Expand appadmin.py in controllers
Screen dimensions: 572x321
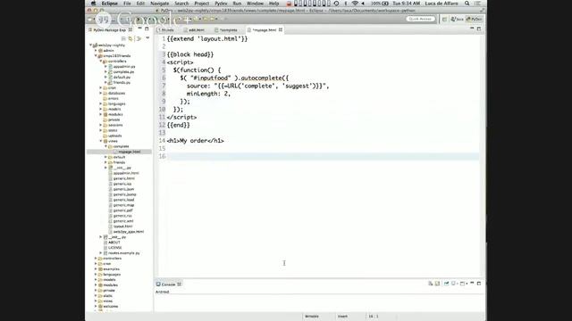pos(105,67)
